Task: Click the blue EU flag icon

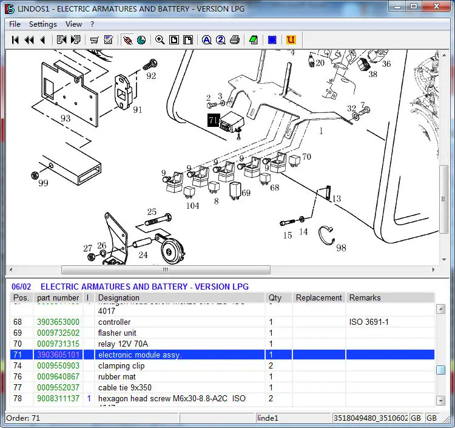Action: point(272,40)
